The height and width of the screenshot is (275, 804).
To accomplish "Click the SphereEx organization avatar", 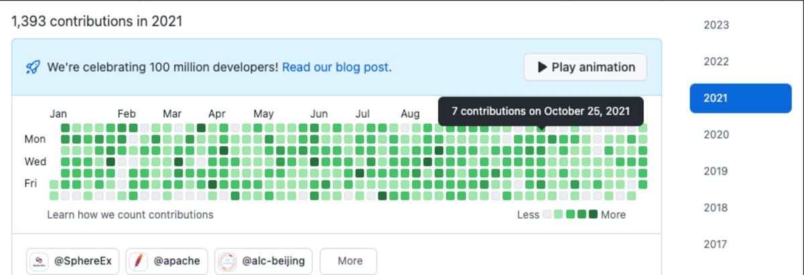I will 41,261.
